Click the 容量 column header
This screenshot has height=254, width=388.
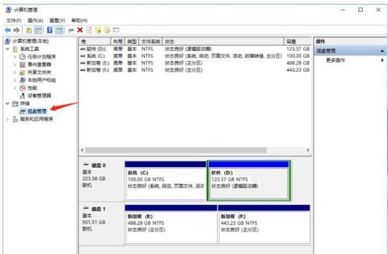tap(298, 41)
